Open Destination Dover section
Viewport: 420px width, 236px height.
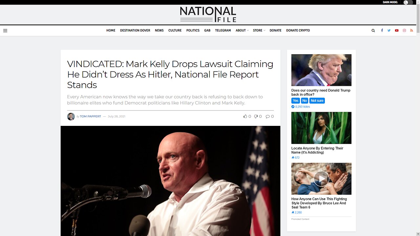(x=135, y=30)
